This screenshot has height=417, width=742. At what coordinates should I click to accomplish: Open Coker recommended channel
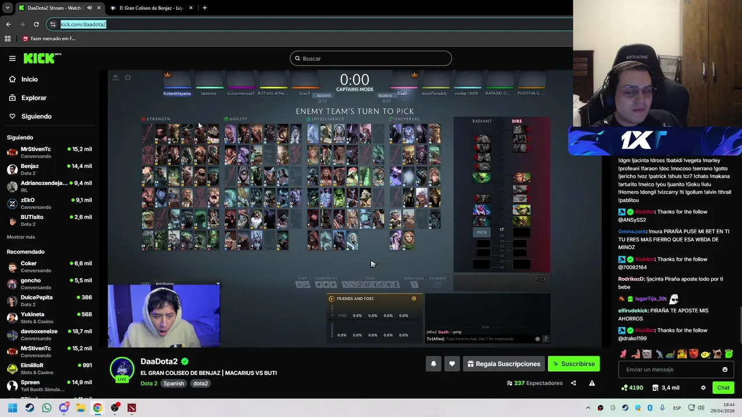click(x=49, y=267)
